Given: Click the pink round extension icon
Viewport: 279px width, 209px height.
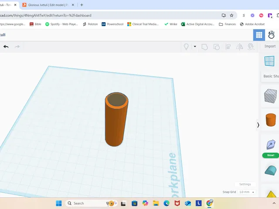Looking at the screenshot, I should pos(261,16).
